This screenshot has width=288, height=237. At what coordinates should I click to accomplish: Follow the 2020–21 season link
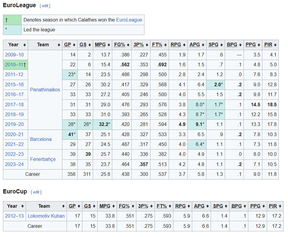(x=14, y=135)
